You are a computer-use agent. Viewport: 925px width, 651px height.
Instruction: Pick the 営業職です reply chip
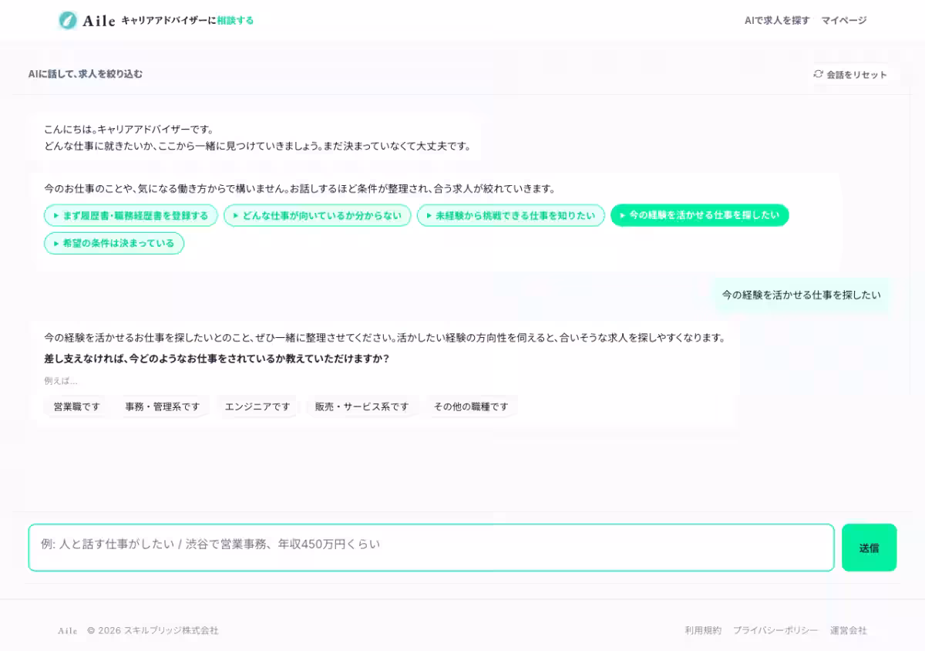point(76,406)
